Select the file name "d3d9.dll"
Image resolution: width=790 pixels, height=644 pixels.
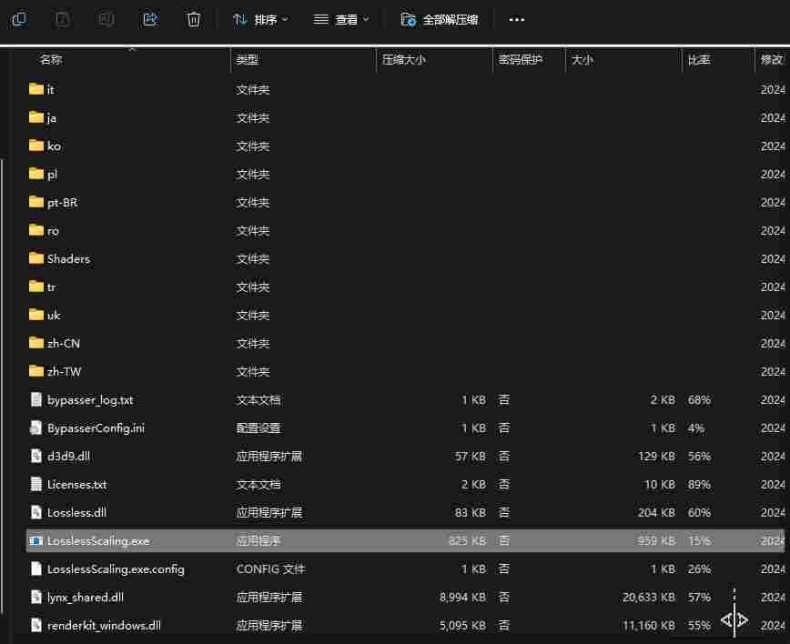(68, 457)
